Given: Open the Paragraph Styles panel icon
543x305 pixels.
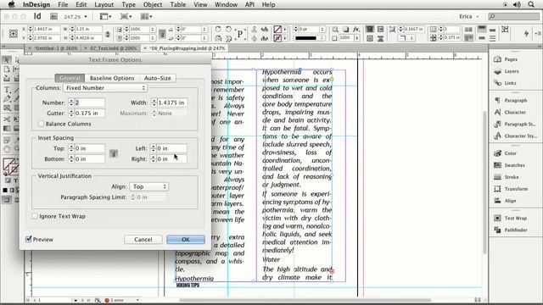Looking at the screenshot, I should 498,124.
